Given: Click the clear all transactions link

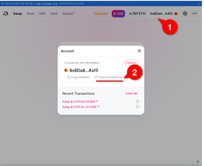Looking at the screenshot, I should pyautogui.click(x=132, y=93).
